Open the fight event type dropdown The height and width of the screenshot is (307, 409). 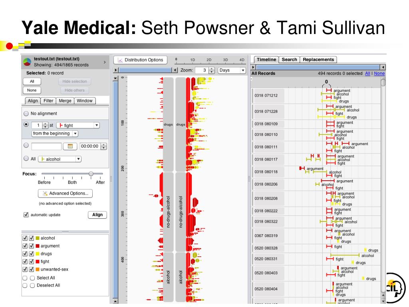pyautogui.click(x=78, y=125)
